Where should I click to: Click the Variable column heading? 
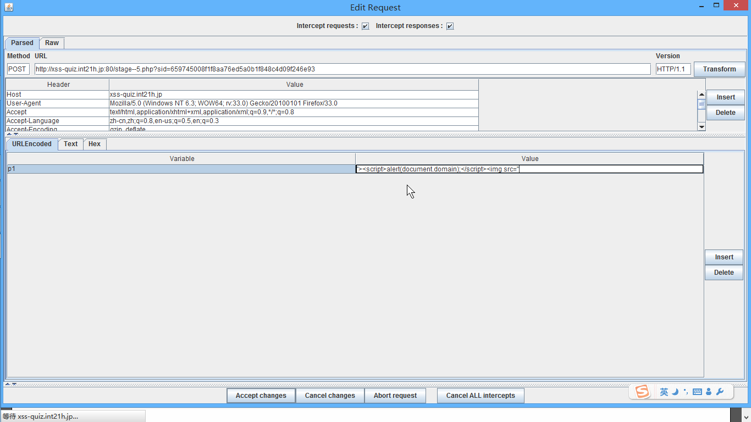[x=181, y=159]
